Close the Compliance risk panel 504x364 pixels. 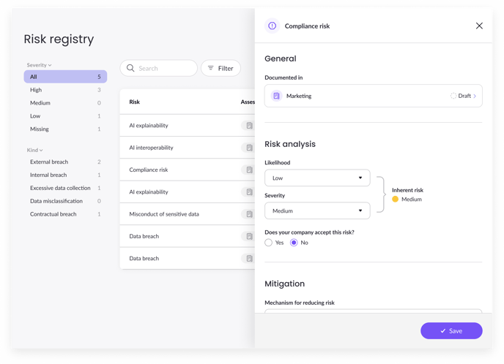point(479,26)
